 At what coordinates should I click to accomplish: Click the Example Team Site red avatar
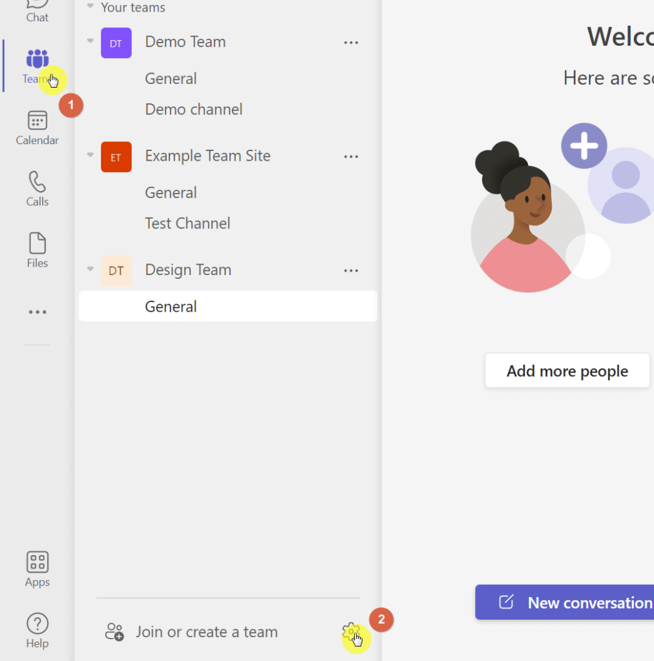(116, 157)
